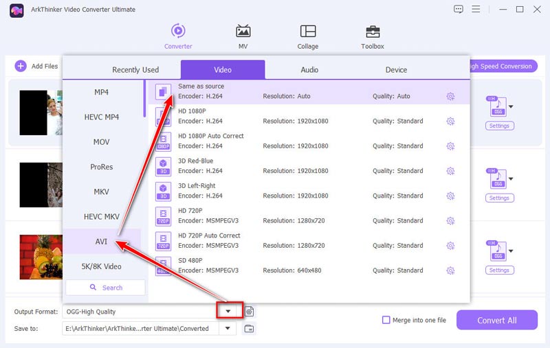The width and height of the screenshot is (550, 348).
Task: Select AVI in the format list
Action: (x=101, y=242)
